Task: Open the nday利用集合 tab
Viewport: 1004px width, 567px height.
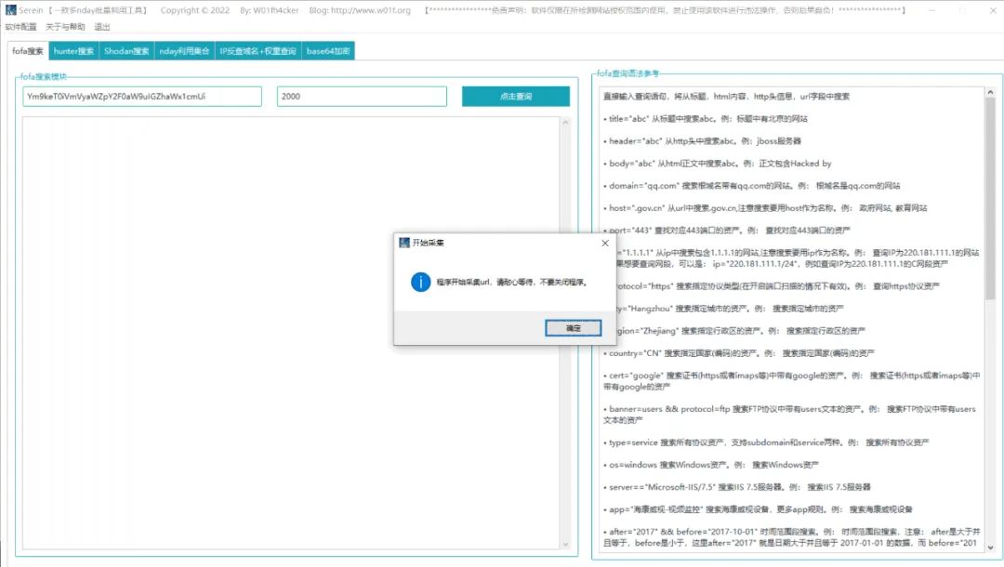Action: click(184, 51)
